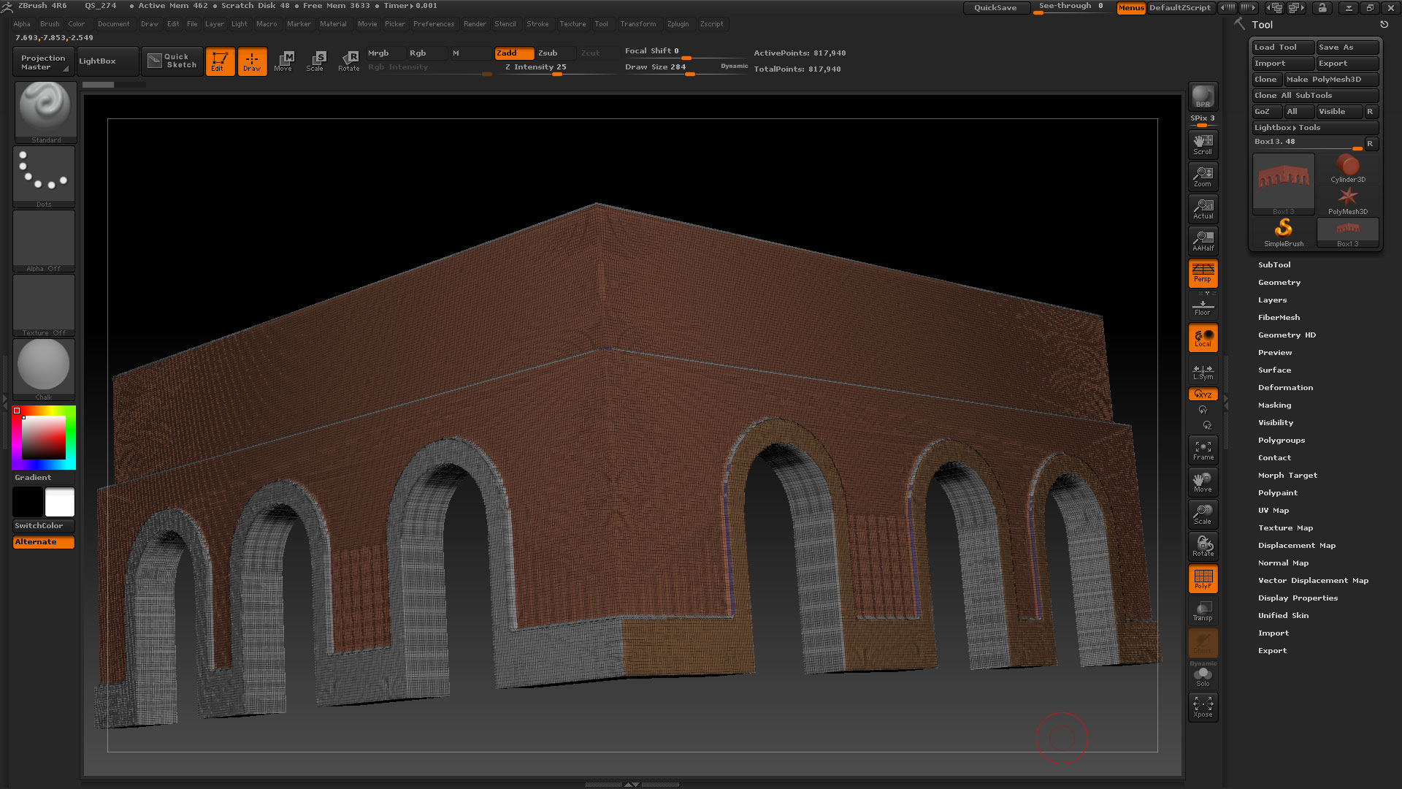Select the Cylinder3D tool thumbnail
Image resolution: width=1402 pixels, height=789 pixels.
[x=1347, y=168]
